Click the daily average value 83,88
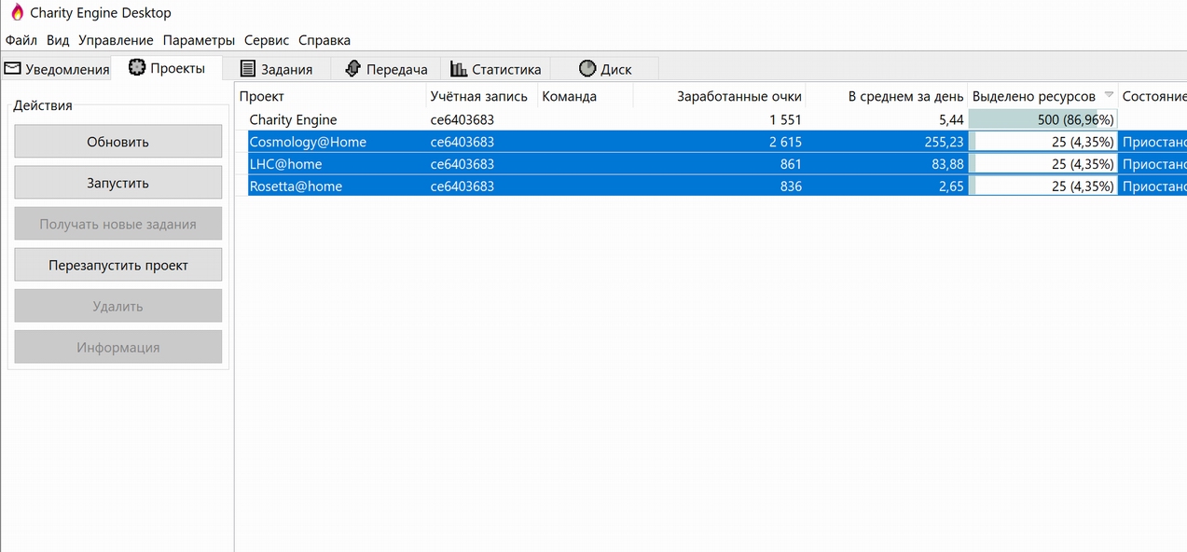This screenshot has width=1187, height=552. (x=945, y=164)
